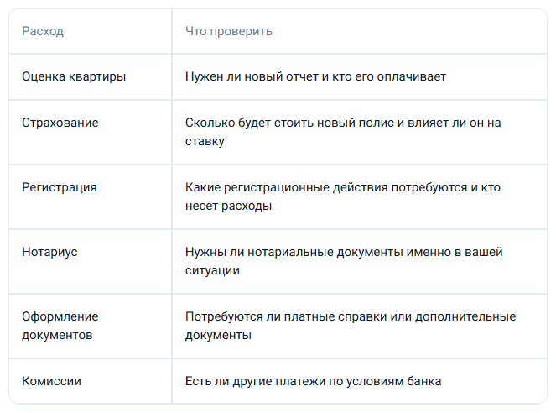
Task: Click "несет расходы" in registration row
Action: pos(228,206)
